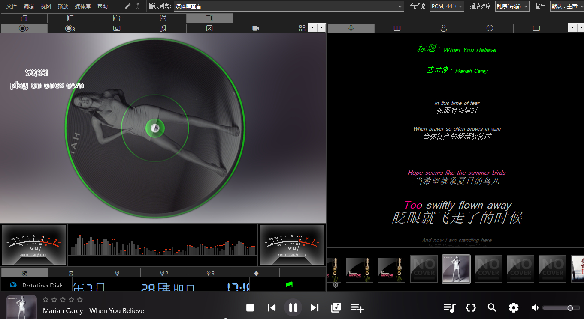Open the playlist queue music icon
Viewport: 584px width, 319px height.
point(449,307)
